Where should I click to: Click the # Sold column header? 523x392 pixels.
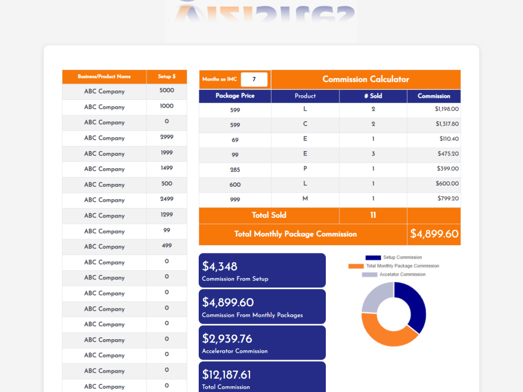point(373,96)
